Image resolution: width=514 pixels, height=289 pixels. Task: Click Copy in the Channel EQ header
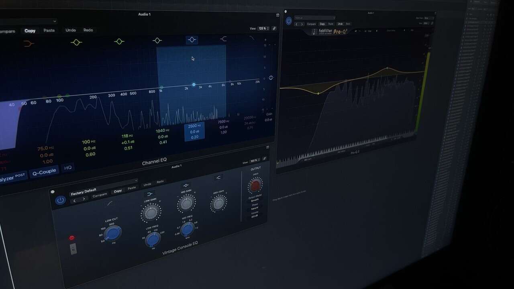[30, 31]
